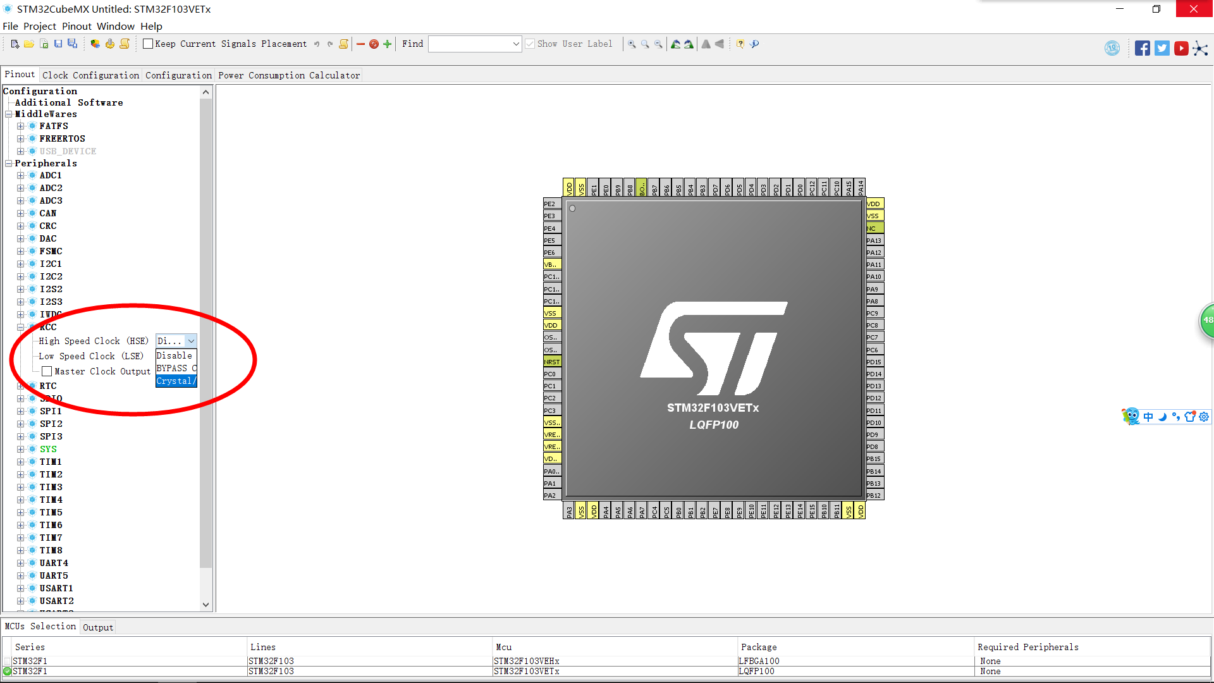This screenshot has height=683, width=1214.
Task: Click peripheral tree scrollbar down arrow
Action: coord(205,605)
